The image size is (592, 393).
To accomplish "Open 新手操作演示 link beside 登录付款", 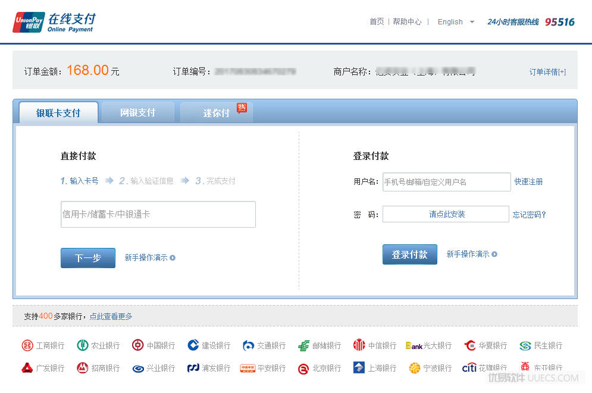I will pos(468,254).
